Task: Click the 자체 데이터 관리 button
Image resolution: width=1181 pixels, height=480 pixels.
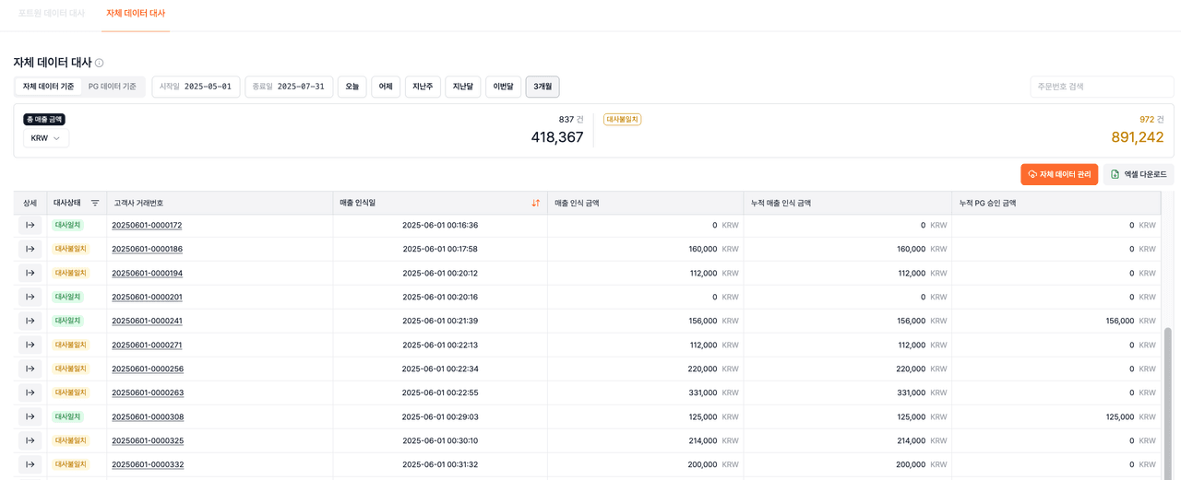Action: pos(1058,174)
